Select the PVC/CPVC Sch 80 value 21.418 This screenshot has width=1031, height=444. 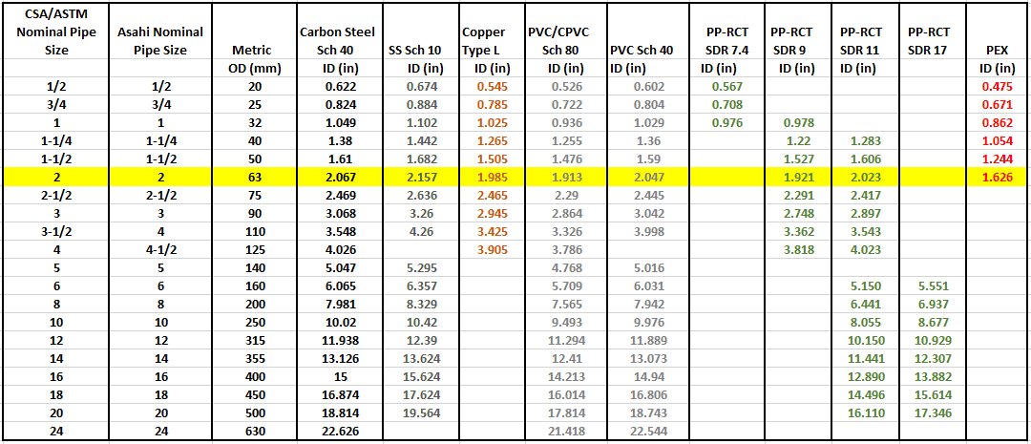[566, 433]
